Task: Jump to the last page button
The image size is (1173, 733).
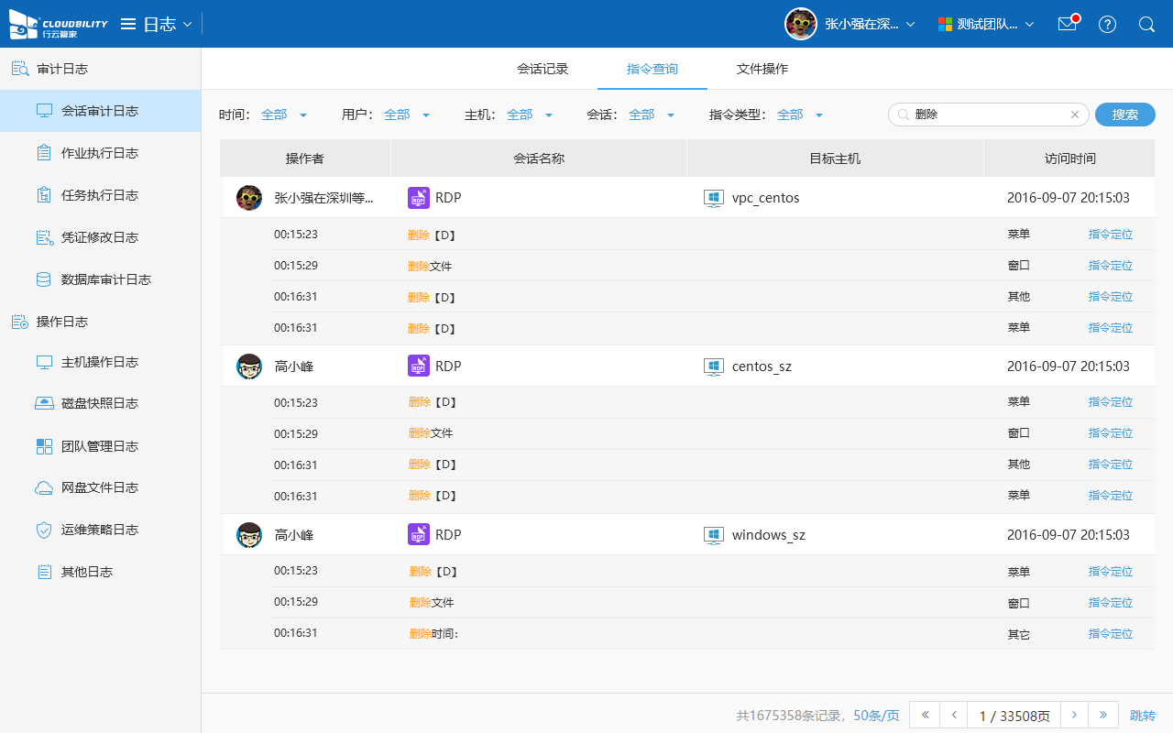Action: [x=1102, y=715]
